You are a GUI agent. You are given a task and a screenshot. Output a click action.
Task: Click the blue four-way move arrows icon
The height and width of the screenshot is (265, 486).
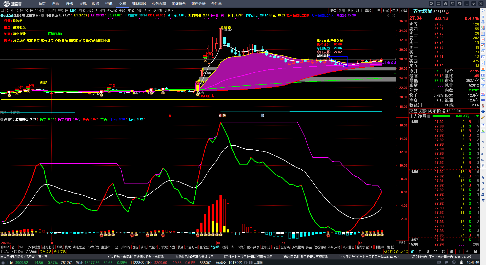point(483,111)
